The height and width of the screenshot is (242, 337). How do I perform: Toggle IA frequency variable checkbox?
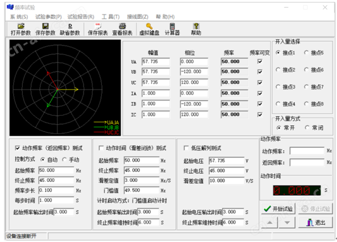tap(260, 93)
